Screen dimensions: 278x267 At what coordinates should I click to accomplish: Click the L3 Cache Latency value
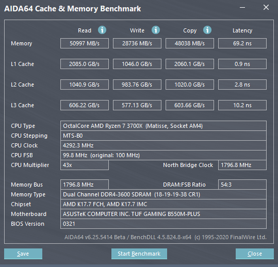pyautogui.click(x=242, y=105)
